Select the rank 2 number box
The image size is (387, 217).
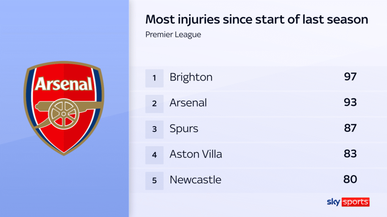(154, 103)
